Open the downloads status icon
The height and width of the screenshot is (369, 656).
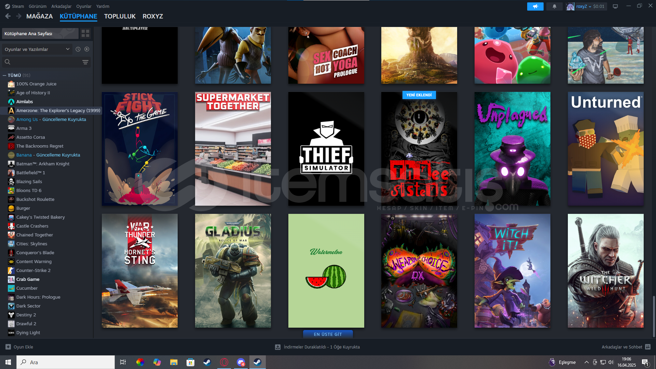coord(278,347)
